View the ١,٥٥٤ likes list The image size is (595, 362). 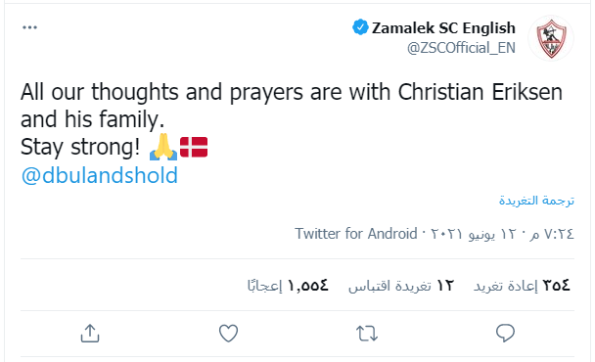tap(288, 286)
